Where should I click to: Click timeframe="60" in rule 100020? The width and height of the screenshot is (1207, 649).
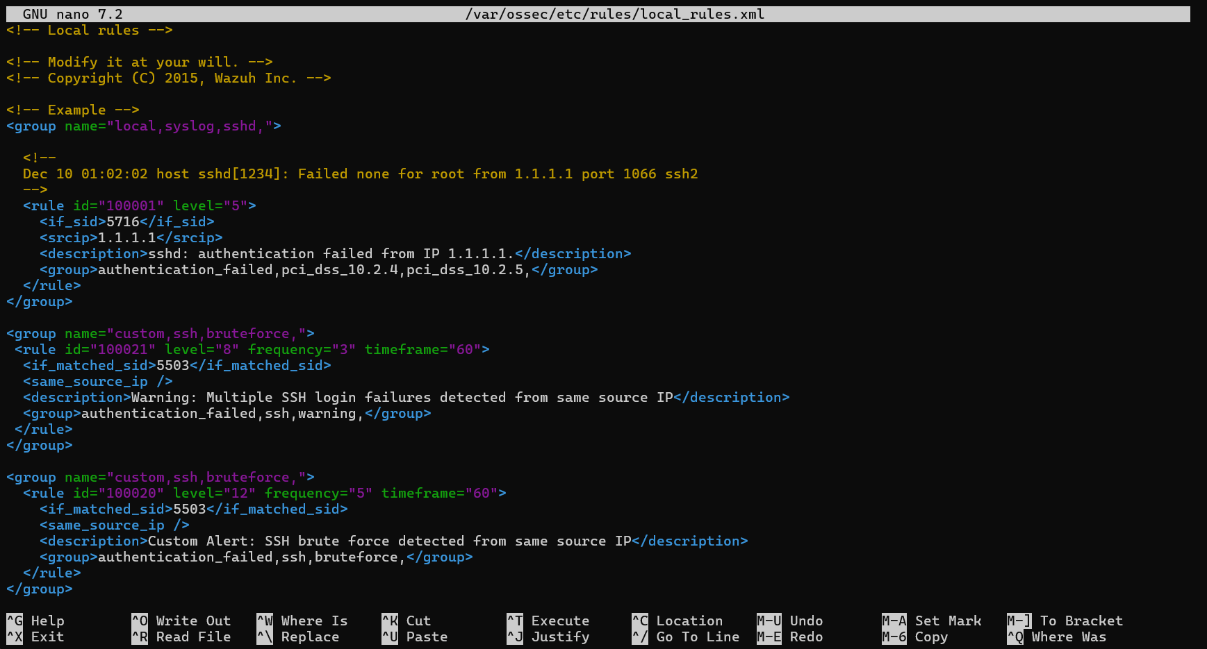(440, 493)
